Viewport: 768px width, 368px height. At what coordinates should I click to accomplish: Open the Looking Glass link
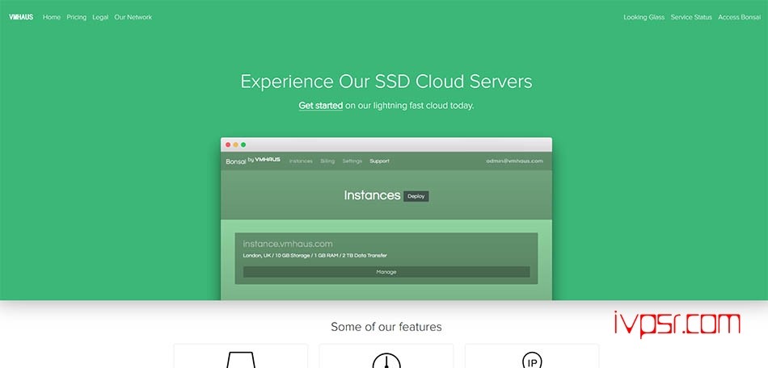tap(644, 17)
